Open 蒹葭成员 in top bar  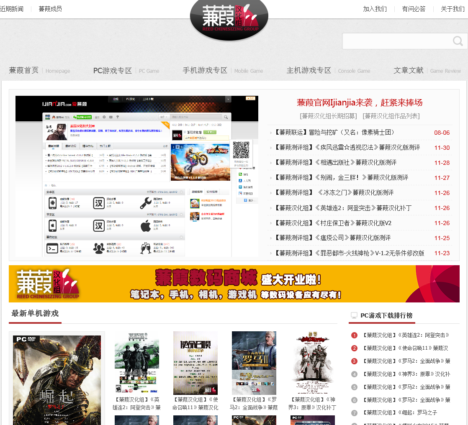(50, 9)
